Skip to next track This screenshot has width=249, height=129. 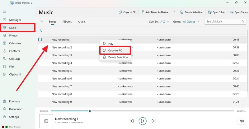tap(153, 121)
